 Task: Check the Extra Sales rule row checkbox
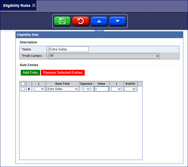[23, 89]
